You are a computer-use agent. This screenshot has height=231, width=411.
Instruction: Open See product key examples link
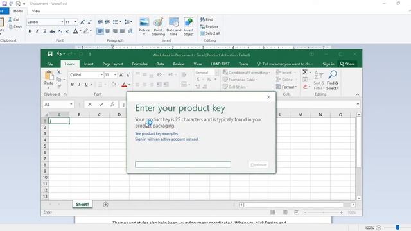(156, 133)
